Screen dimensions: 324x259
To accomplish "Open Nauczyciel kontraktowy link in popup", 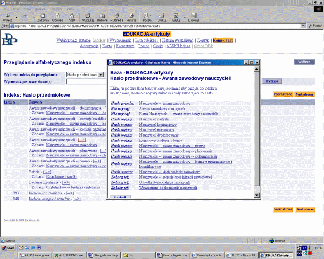I will (x=157, y=124).
